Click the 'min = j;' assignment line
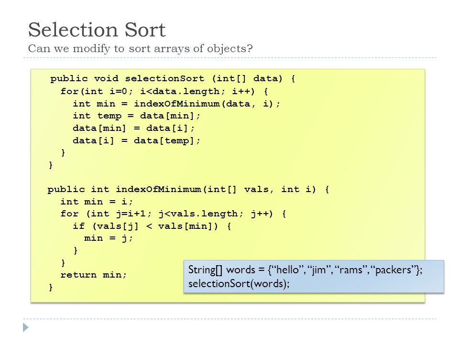This screenshot has height=344, width=459. tap(109, 238)
